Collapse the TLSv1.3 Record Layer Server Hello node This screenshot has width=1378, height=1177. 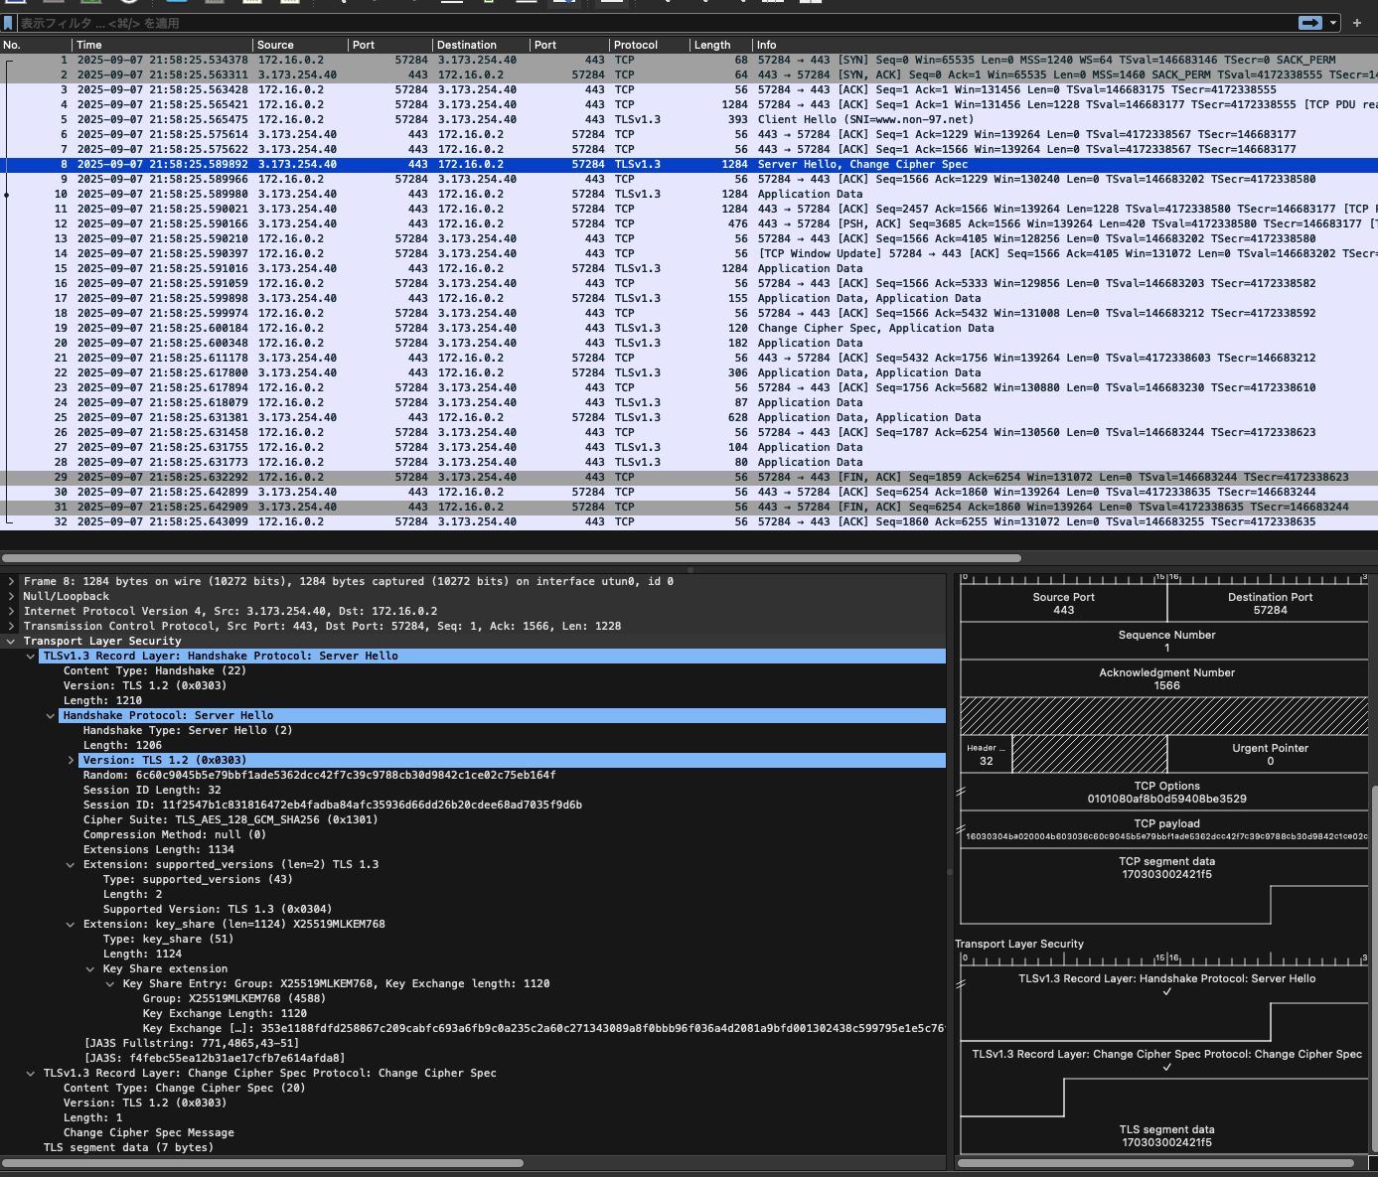31,657
